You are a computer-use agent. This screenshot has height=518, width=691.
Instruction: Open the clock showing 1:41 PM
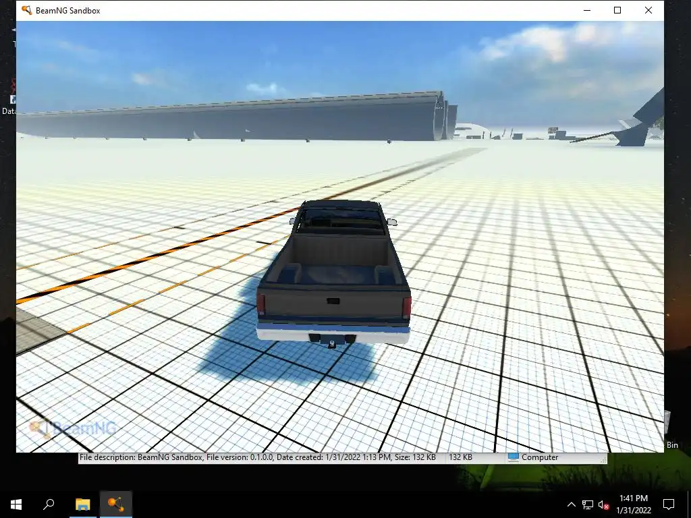(634, 505)
